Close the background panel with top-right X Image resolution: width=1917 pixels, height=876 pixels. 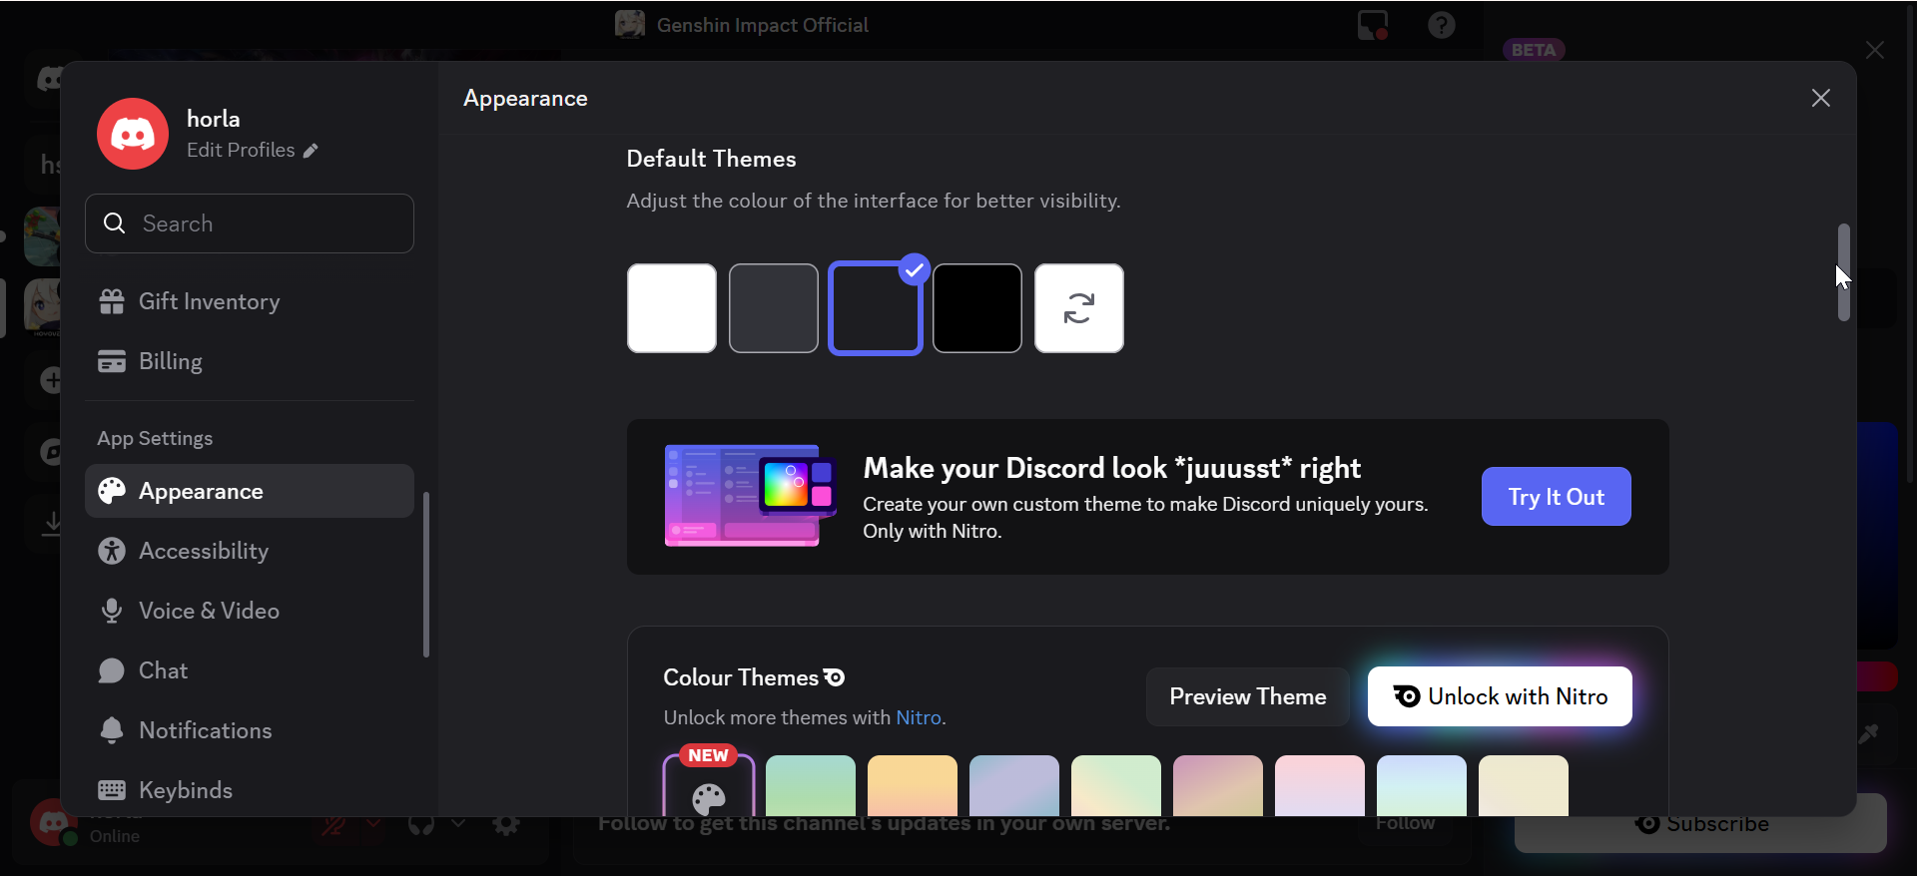point(1875,50)
